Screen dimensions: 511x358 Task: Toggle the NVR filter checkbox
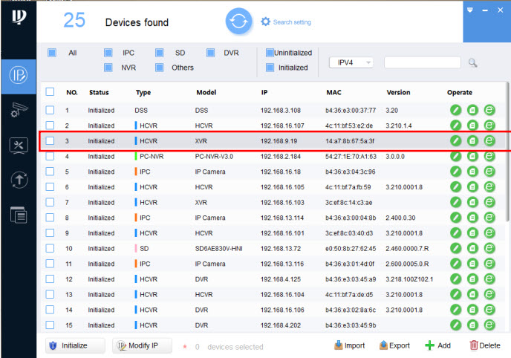pos(108,68)
